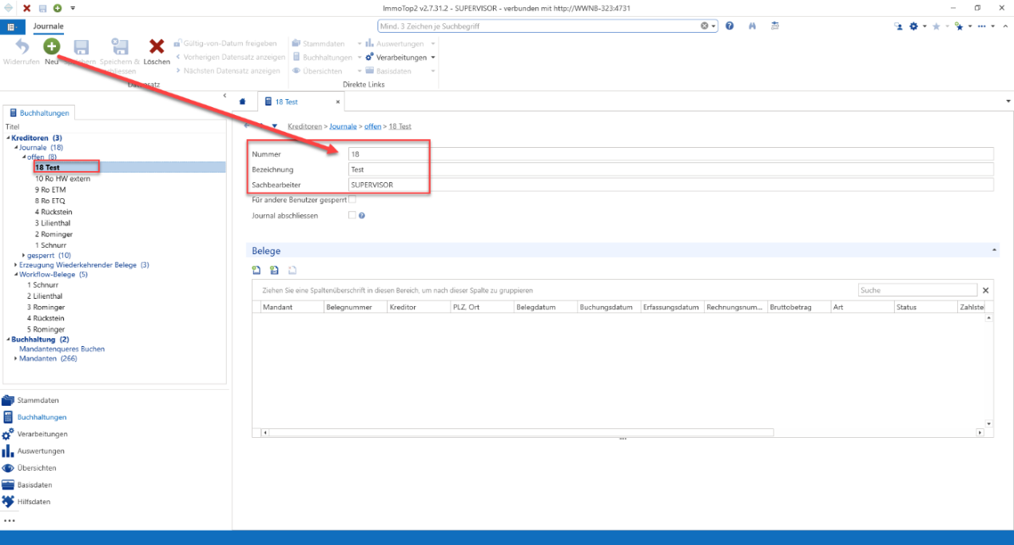1014x545 pixels.
Task: Click the help question mark beside search
Action: tap(730, 26)
